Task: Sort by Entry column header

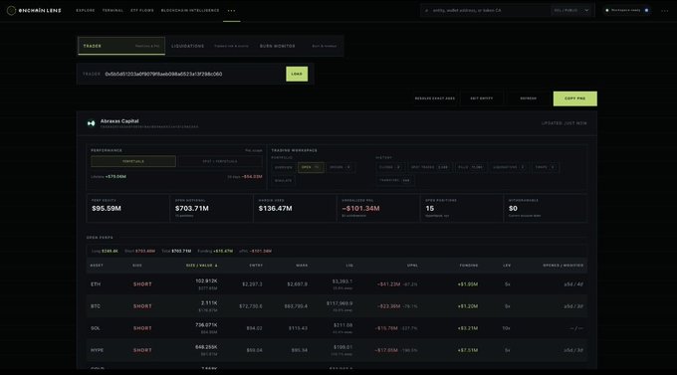Action: [256, 266]
